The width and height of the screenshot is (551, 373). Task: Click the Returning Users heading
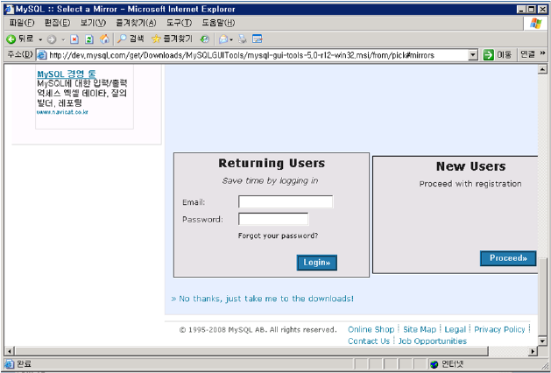pyautogui.click(x=272, y=164)
